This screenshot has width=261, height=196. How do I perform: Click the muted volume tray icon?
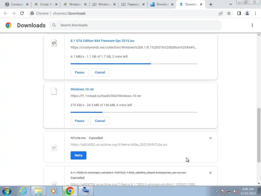coord(235,191)
